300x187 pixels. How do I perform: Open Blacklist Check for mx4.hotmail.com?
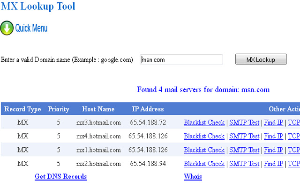(204, 136)
